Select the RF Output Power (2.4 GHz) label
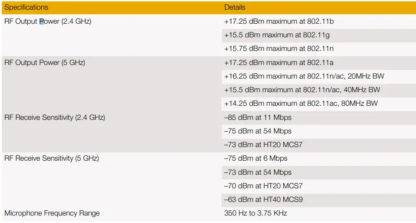 coord(48,21)
